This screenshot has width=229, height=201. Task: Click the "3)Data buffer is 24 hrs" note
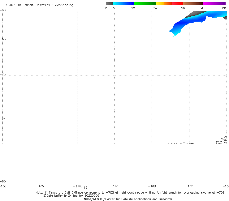pos(71,196)
